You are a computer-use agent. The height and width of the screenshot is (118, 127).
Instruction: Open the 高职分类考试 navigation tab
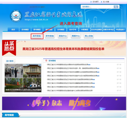click(108, 29)
